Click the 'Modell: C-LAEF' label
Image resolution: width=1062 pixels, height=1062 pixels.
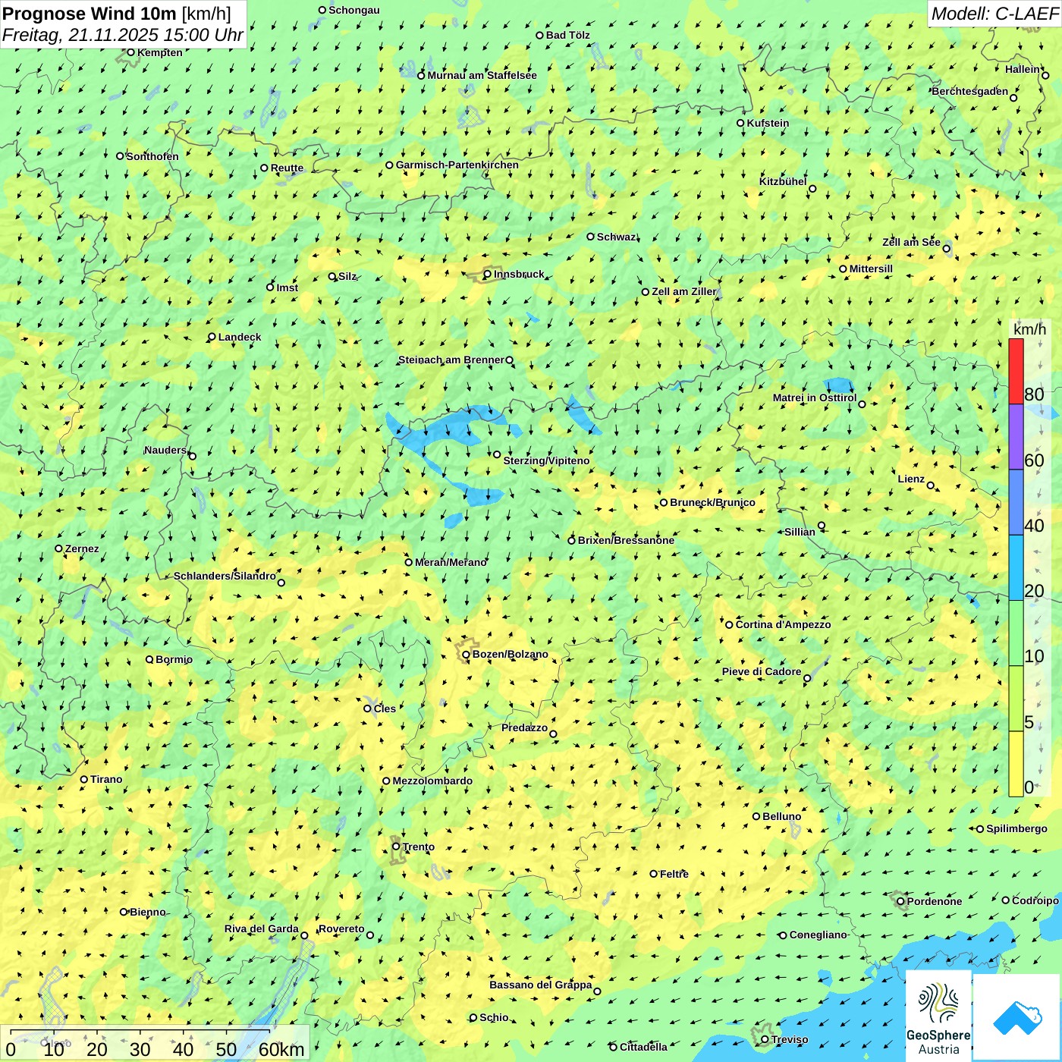point(994,14)
